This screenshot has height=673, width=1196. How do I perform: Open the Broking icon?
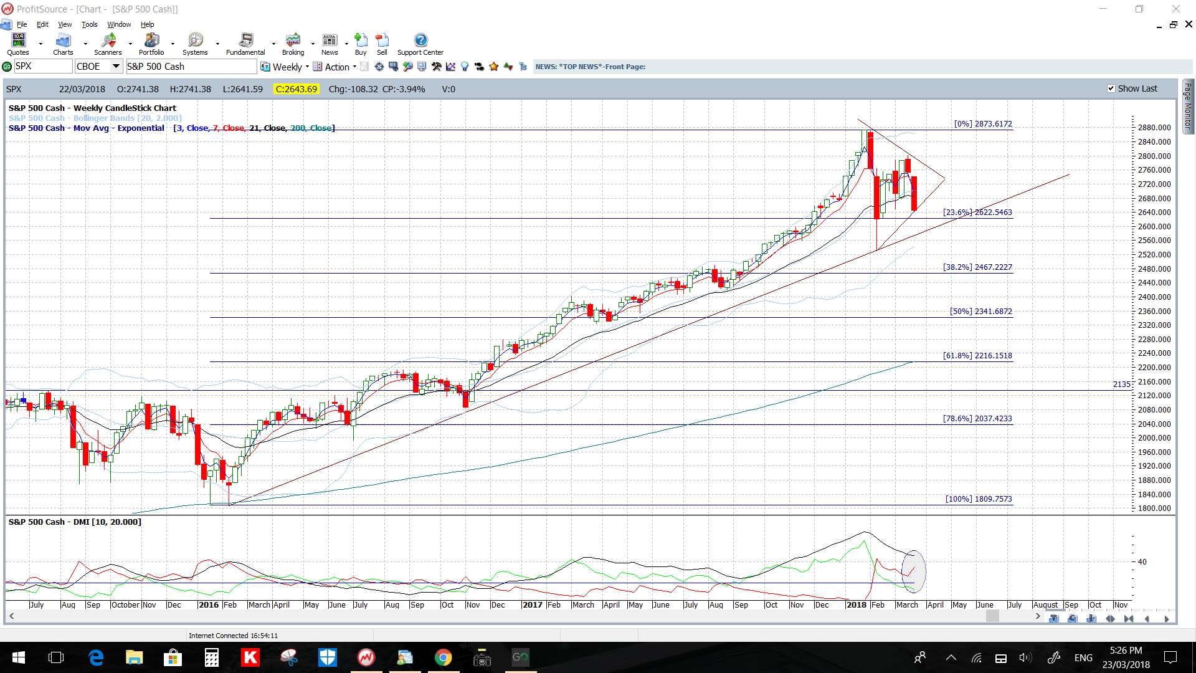(293, 41)
